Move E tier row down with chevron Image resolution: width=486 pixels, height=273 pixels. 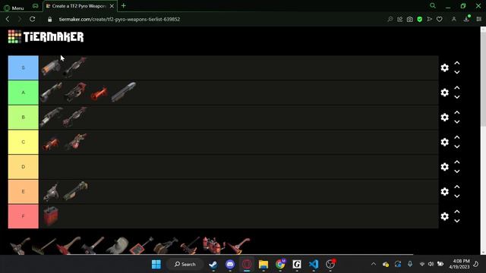[457, 196]
